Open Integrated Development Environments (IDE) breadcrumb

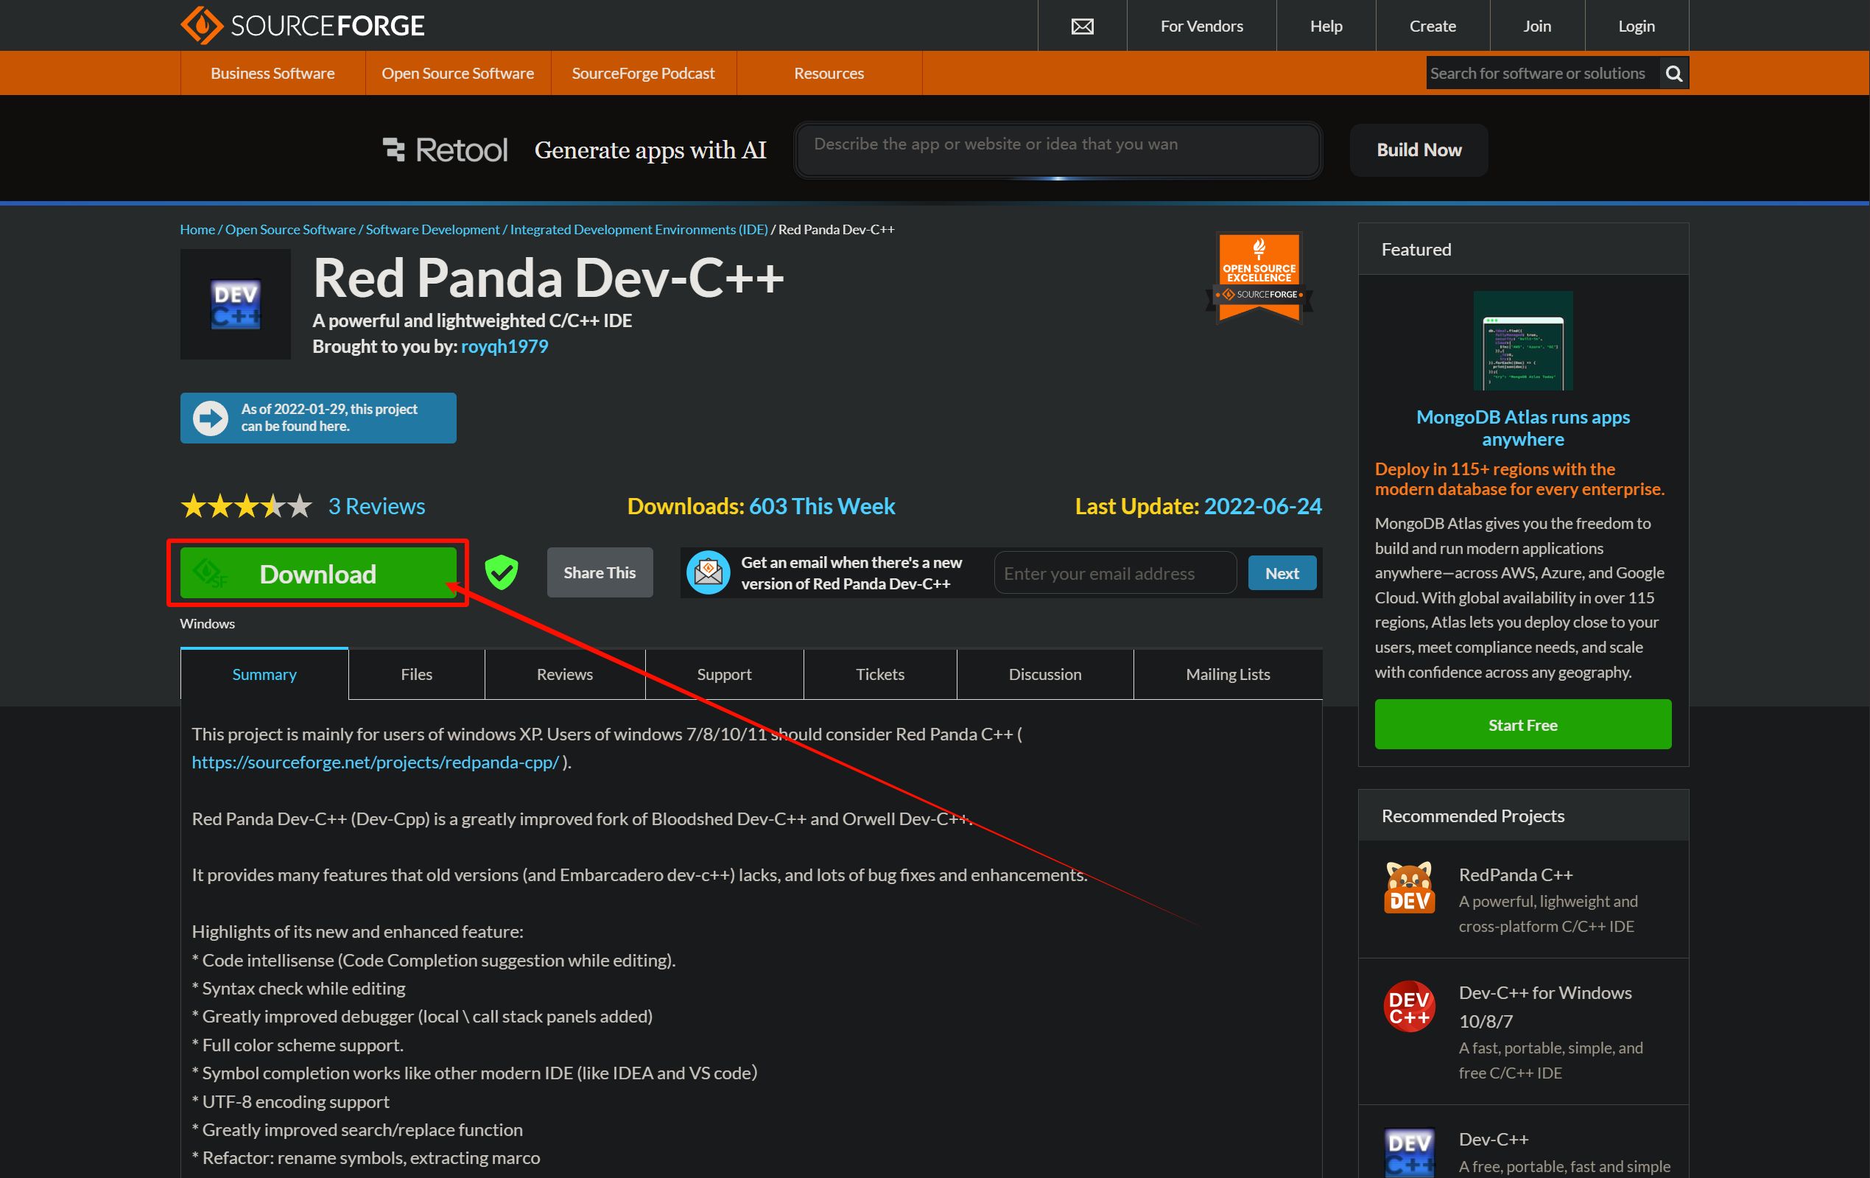pyautogui.click(x=639, y=229)
